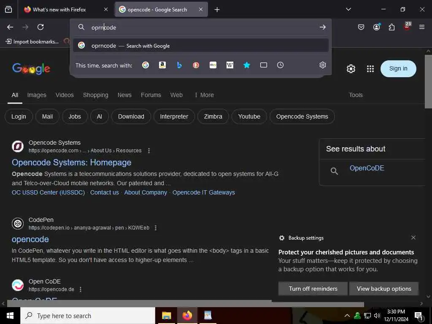Image resolution: width=432 pixels, height=324 pixels.
Task: Select the Web search tab
Action: (176, 95)
